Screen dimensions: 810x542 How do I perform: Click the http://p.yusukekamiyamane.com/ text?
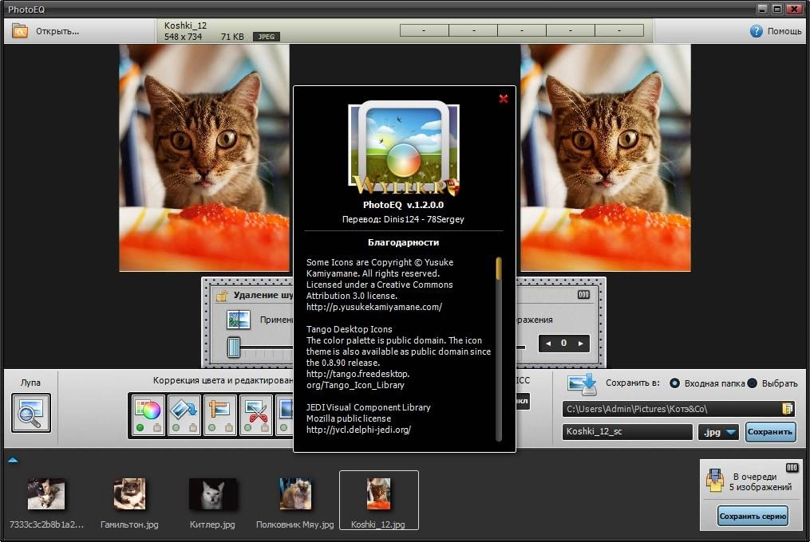click(x=374, y=307)
